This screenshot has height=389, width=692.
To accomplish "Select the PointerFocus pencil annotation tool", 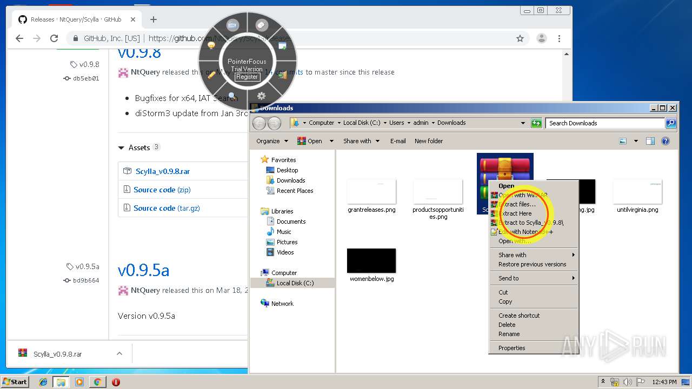I will 211,75.
